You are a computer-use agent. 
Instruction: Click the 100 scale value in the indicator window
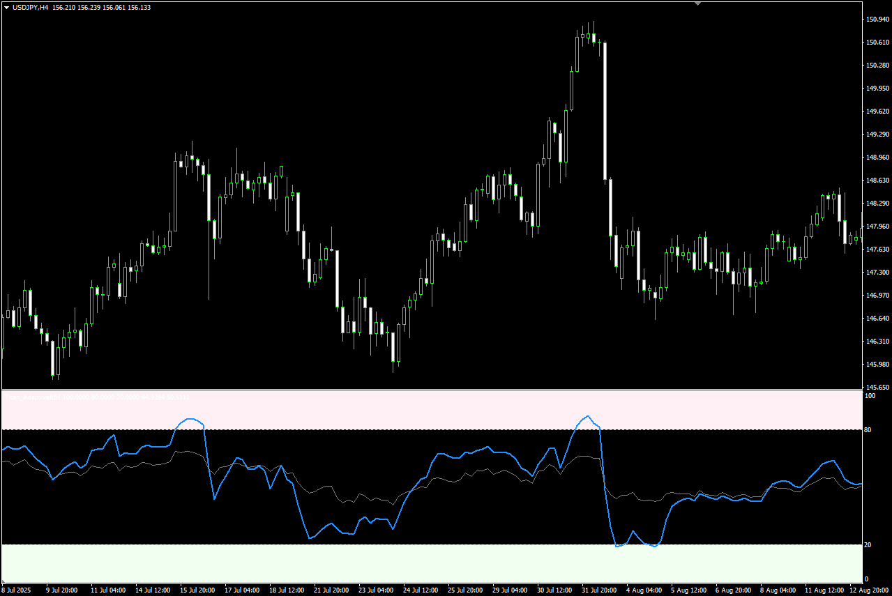point(872,396)
